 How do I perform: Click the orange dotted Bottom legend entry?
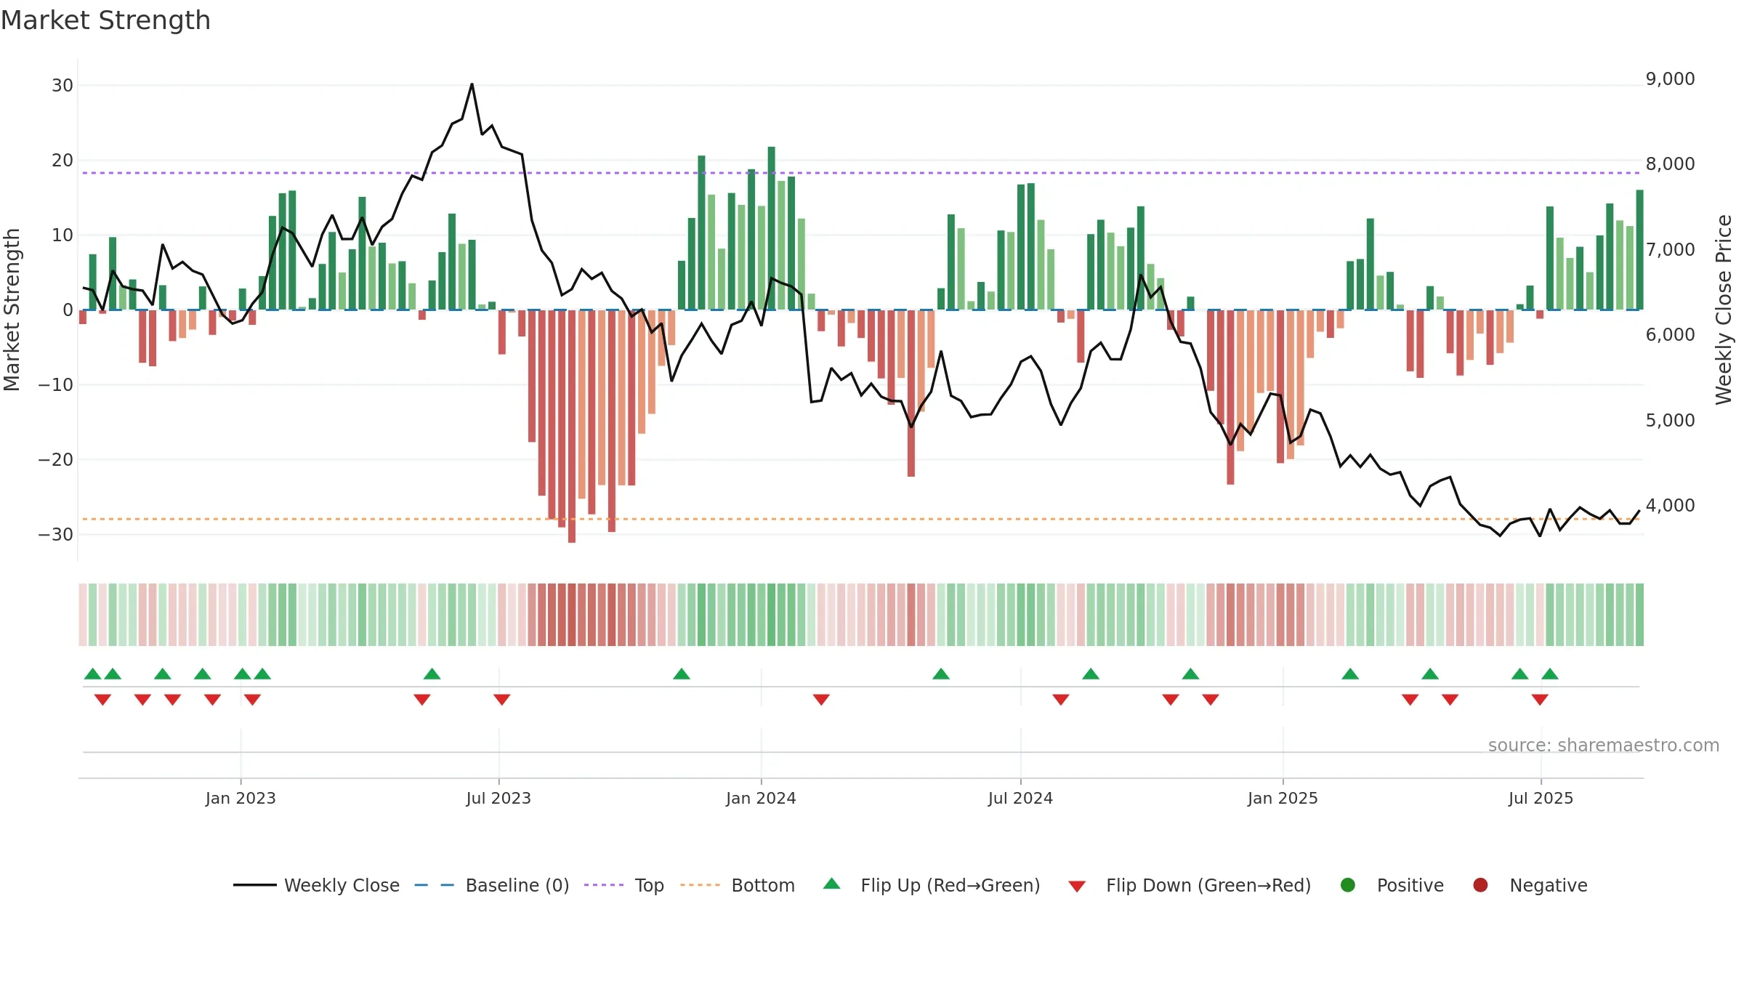pyautogui.click(x=738, y=885)
